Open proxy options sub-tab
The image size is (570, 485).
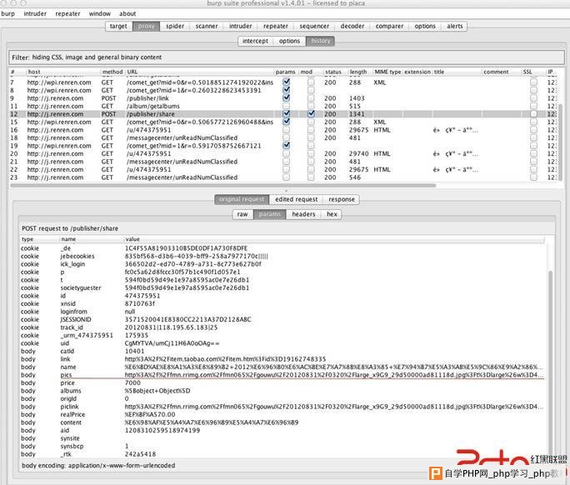(x=289, y=41)
